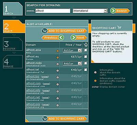Click green arrow icon on Search button
Screen dimensions: 137x125
[x=113, y=11]
